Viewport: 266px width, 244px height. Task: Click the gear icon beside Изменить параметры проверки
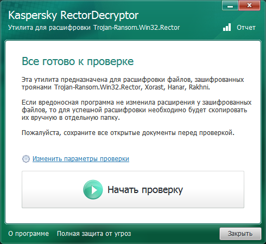pos(26,159)
